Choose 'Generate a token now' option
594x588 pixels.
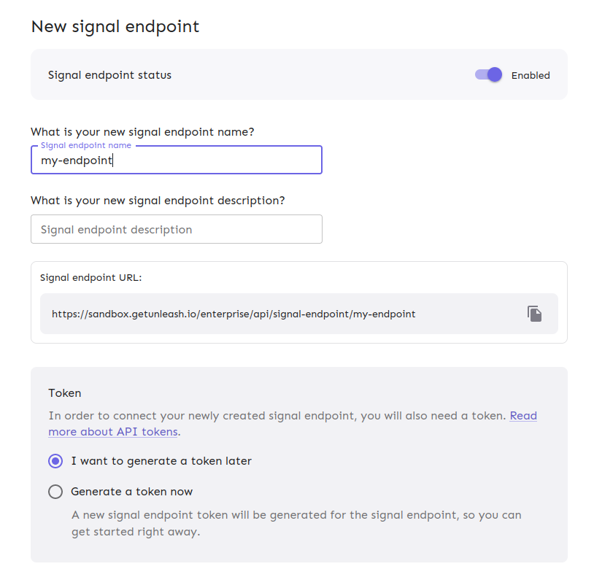pos(55,491)
